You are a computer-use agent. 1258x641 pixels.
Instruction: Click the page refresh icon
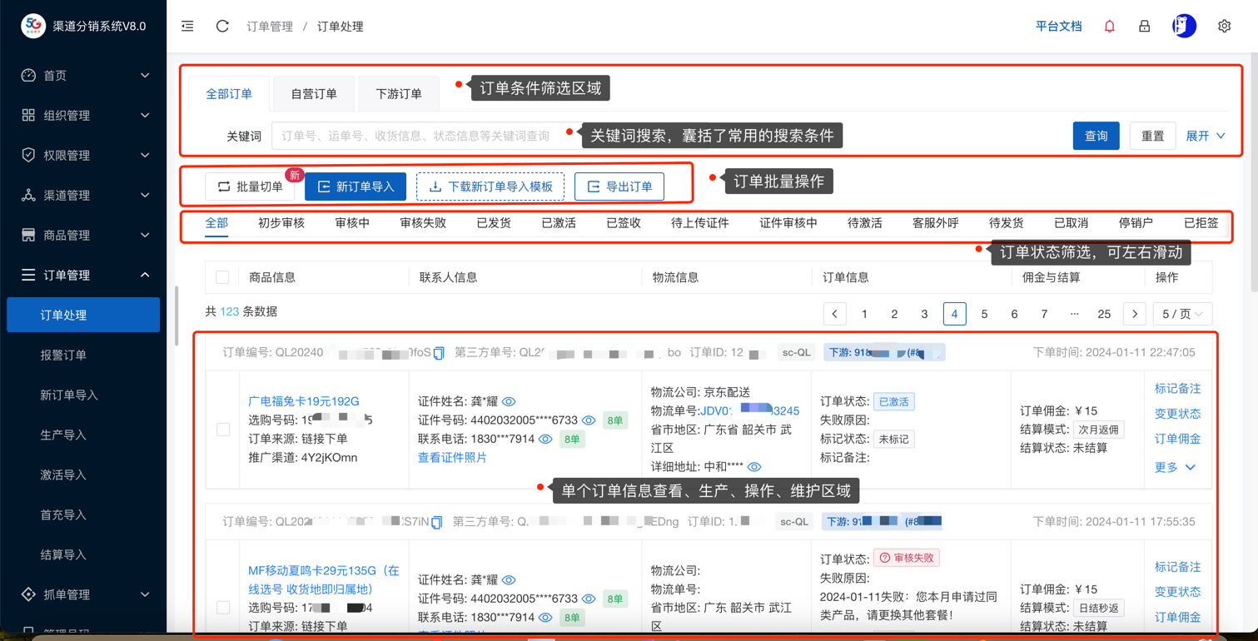point(222,27)
